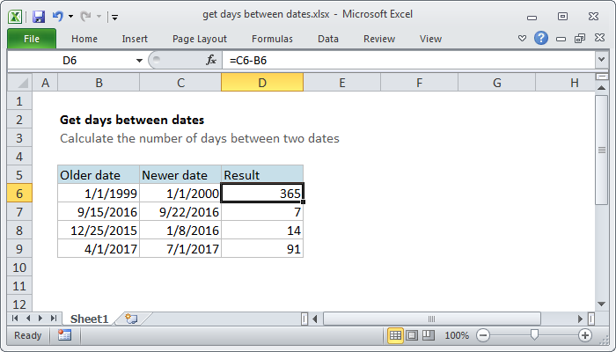Screen dimensions: 616x352
Task: Switch to Normal view in status bar
Action: pos(396,335)
